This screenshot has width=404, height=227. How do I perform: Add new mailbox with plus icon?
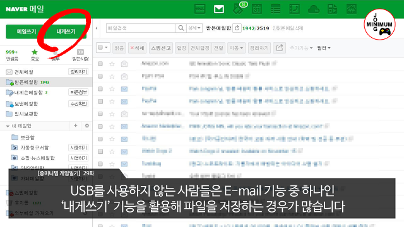click(76, 125)
